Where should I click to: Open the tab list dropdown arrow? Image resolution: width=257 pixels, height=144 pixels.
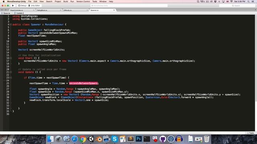click(x=255, y=10)
